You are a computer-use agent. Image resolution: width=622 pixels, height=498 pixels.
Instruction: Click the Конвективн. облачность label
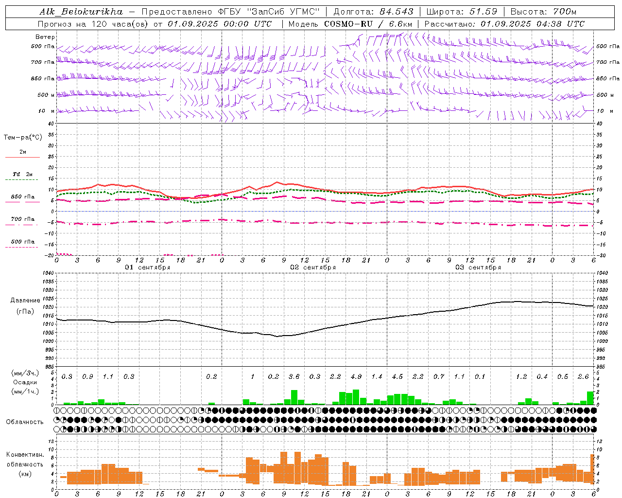coord(25,460)
